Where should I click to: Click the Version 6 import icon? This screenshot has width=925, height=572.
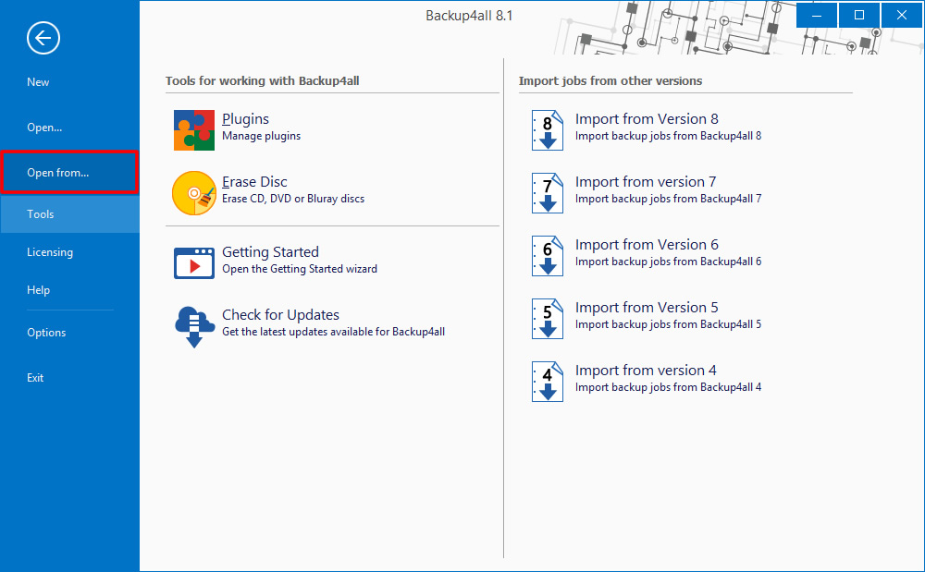click(547, 255)
